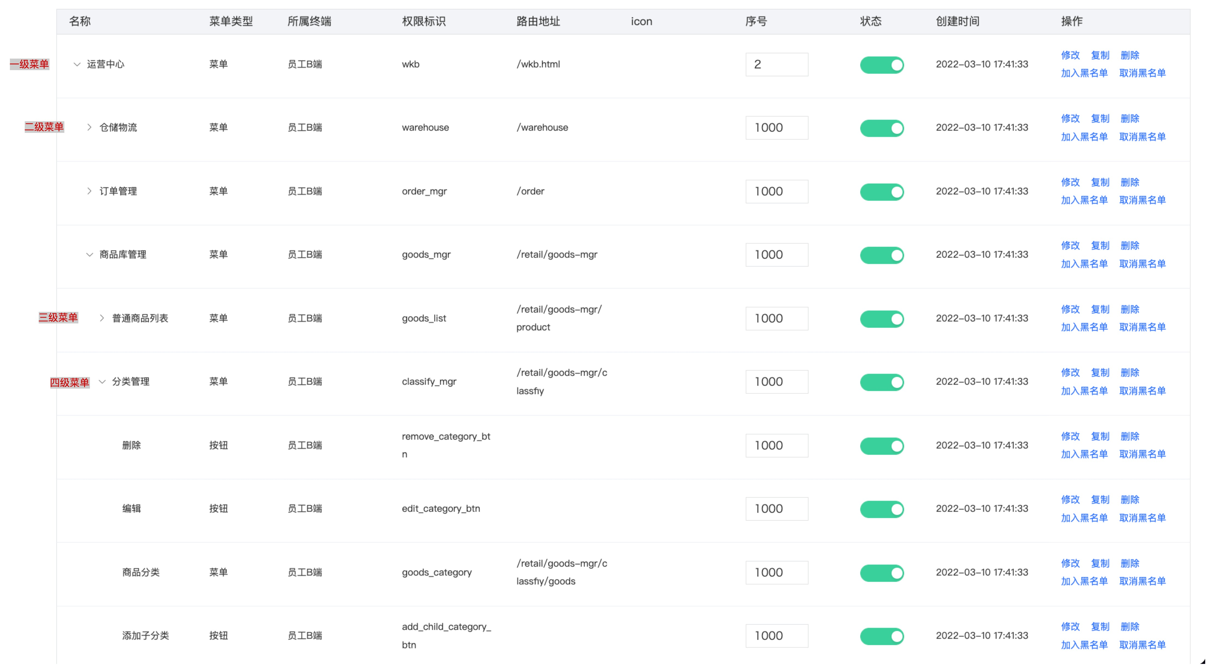Click 修改 for the 运营中心 row
Screen dimensions: 1206x665
(1070, 55)
